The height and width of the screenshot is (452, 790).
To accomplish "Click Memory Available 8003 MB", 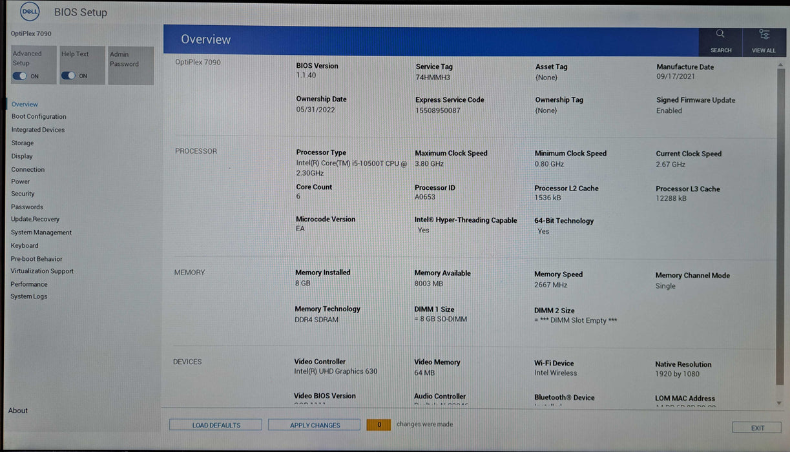I will tap(428, 283).
